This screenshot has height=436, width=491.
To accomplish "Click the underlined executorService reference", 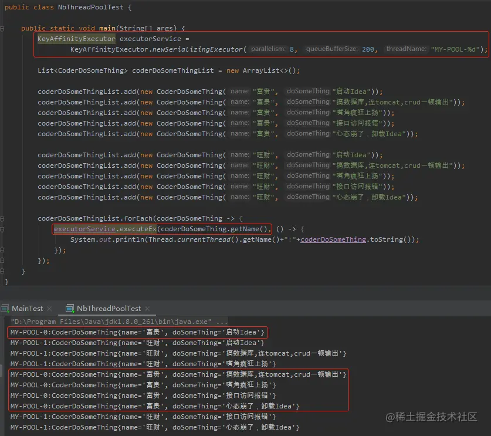I will tap(84, 229).
